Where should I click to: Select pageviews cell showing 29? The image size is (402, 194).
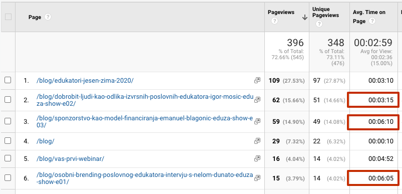coord(276,141)
